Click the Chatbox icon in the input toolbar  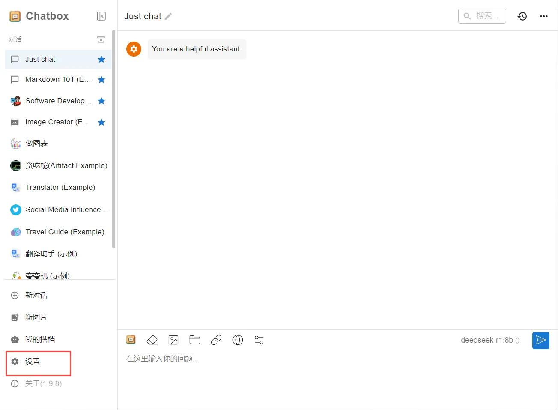(131, 340)
